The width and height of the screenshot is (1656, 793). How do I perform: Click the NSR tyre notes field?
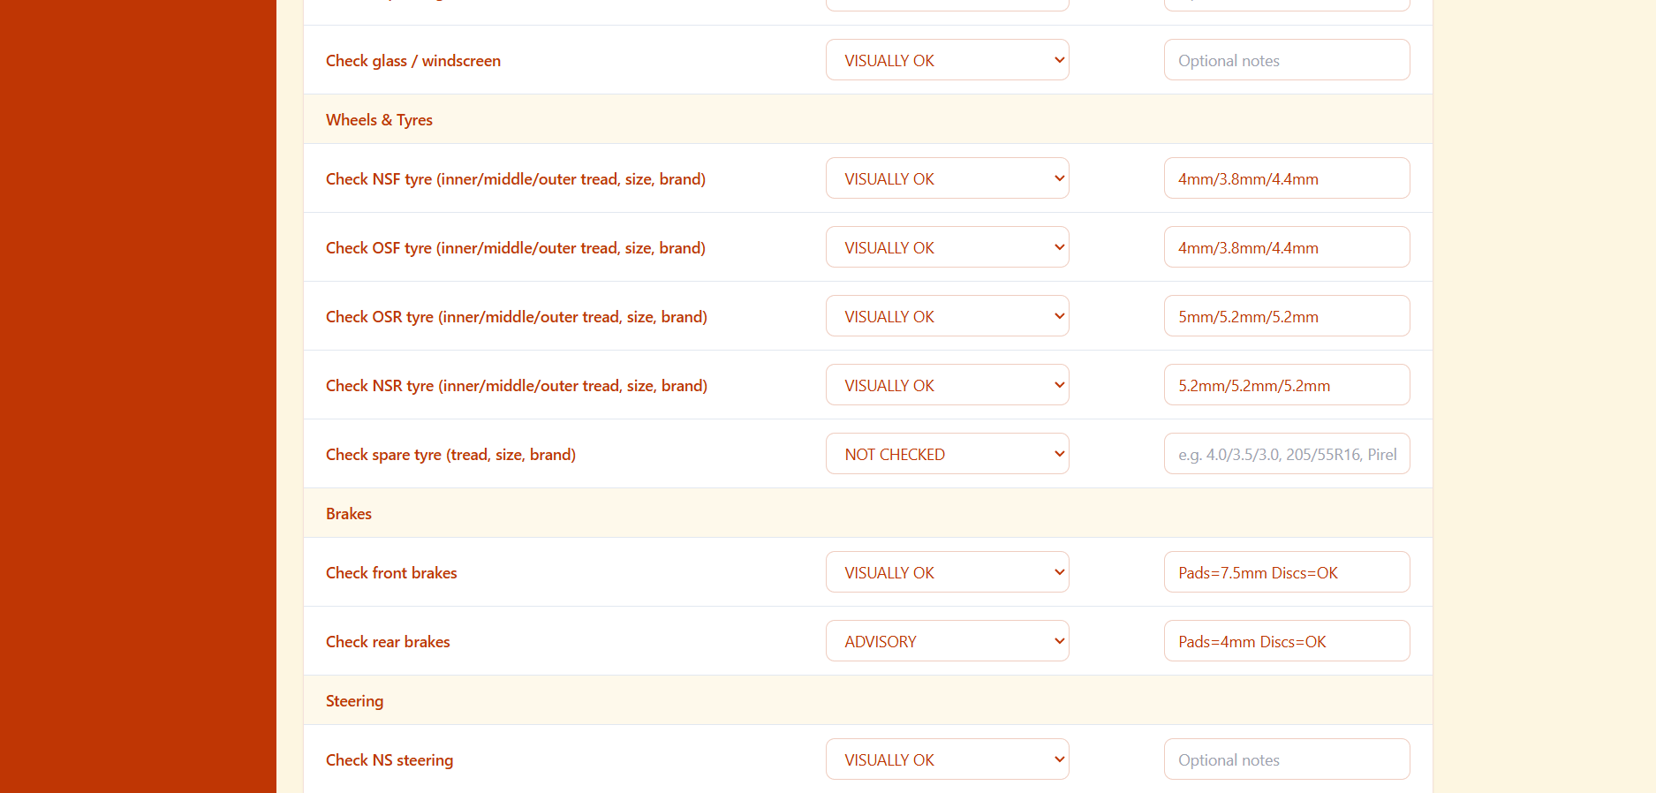pyautogui.click(x=1286, y=385)
